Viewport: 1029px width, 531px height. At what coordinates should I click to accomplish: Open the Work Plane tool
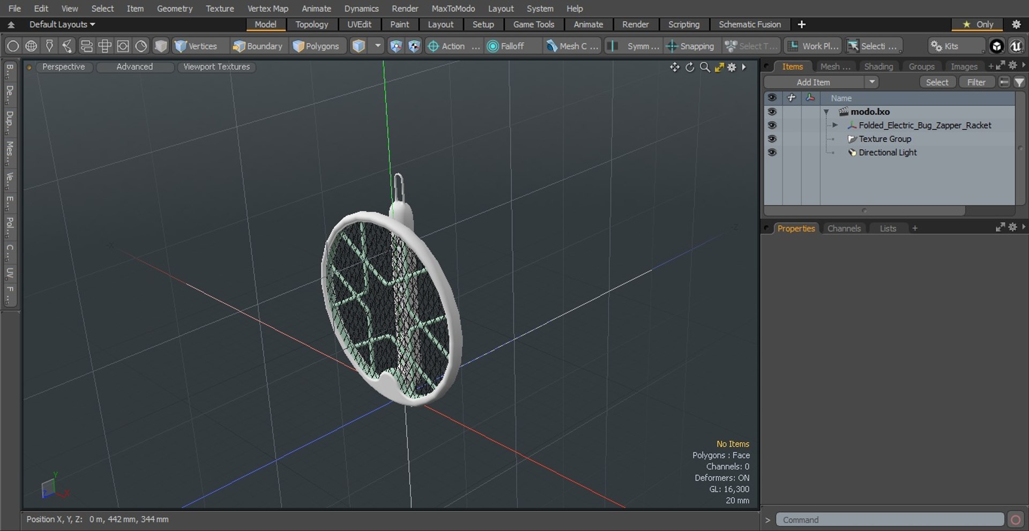click(x=812, y=46)
